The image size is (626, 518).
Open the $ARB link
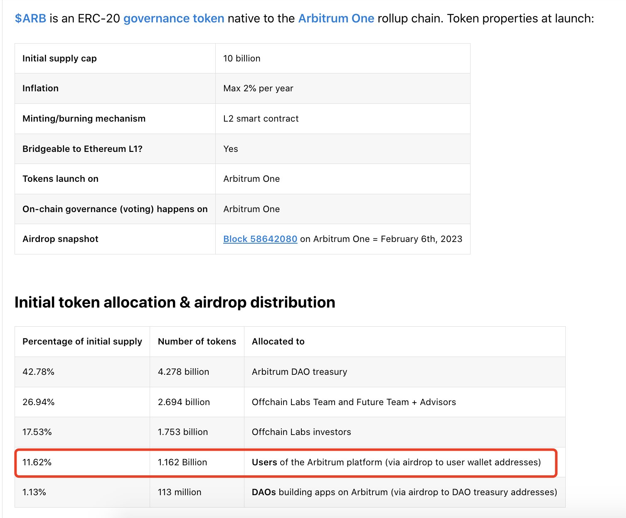pos(30,18)
